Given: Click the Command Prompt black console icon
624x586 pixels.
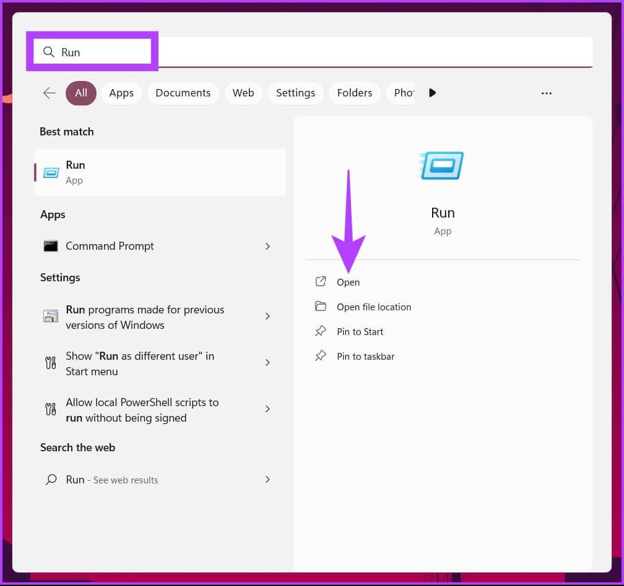Looking at the screenshot, I should click(x=51, y=246).
